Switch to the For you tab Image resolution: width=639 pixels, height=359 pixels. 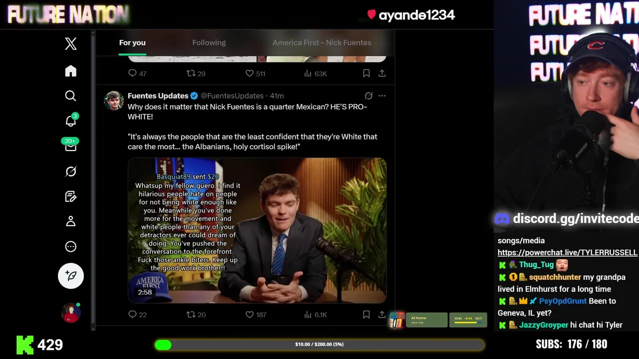[x=132, y=43]
